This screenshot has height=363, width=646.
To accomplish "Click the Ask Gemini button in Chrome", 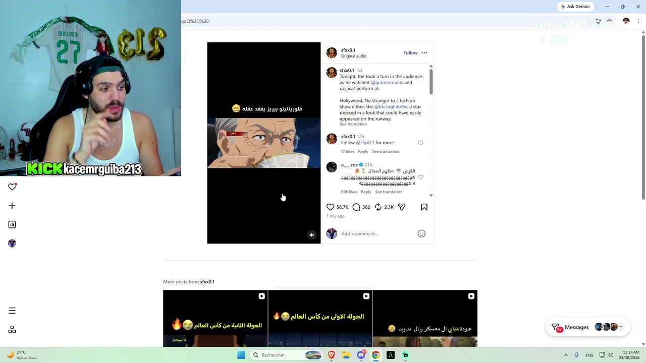I will pyautogui.click(x=575, y=7).
